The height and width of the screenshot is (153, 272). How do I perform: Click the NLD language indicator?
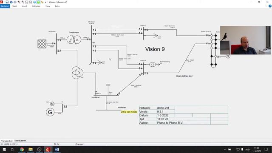point(247,149)
